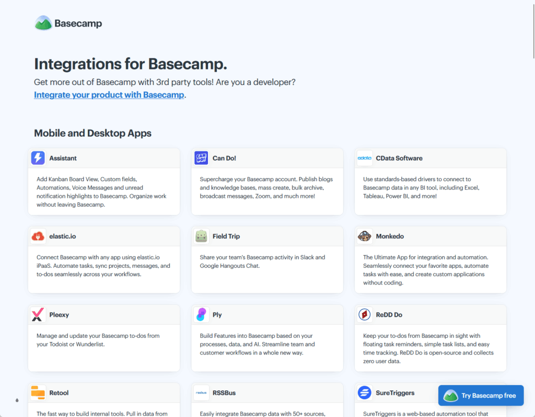The height and width of the screenshot is (417, 535).
Task: Open the Pleexy integration title
Action: pyautogui.click(x=59, y=315)
